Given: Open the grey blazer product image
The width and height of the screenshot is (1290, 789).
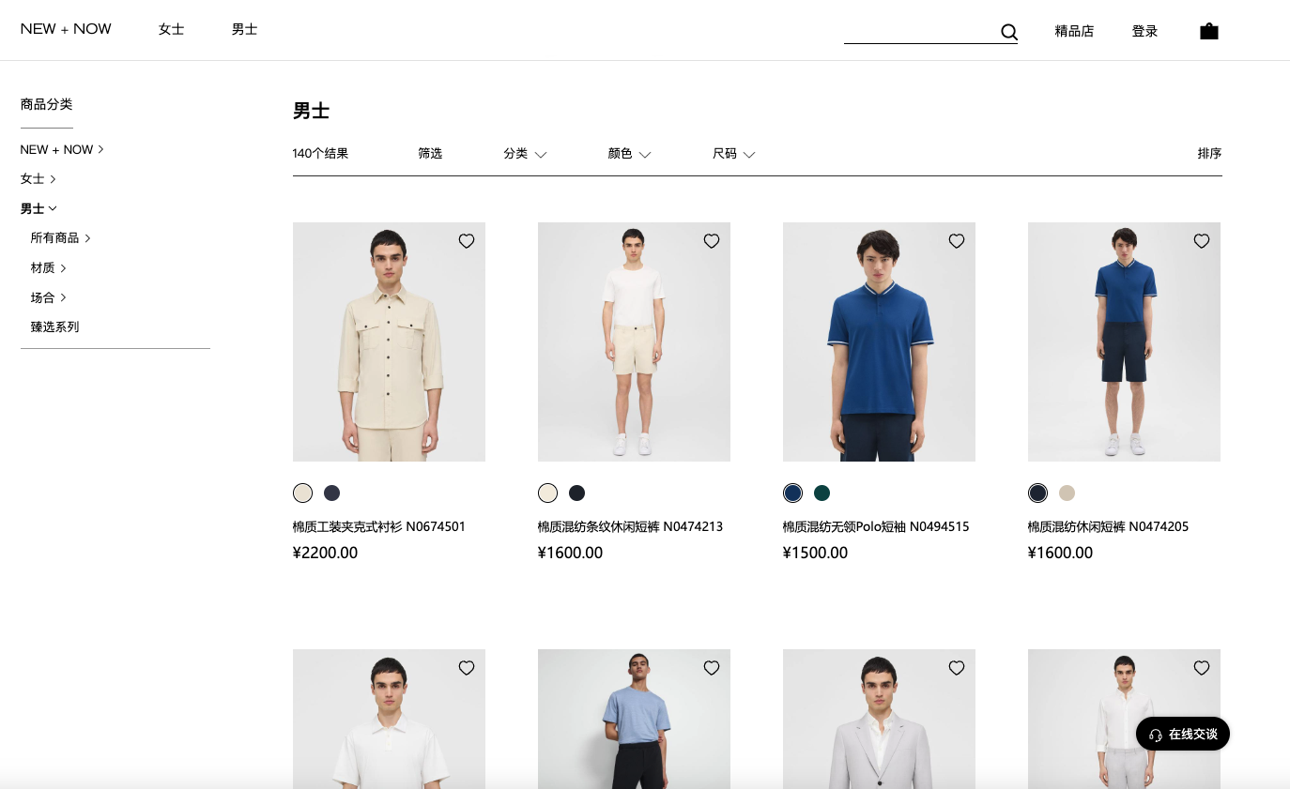Looking at the screenshot, I should [x=879, y=719].
